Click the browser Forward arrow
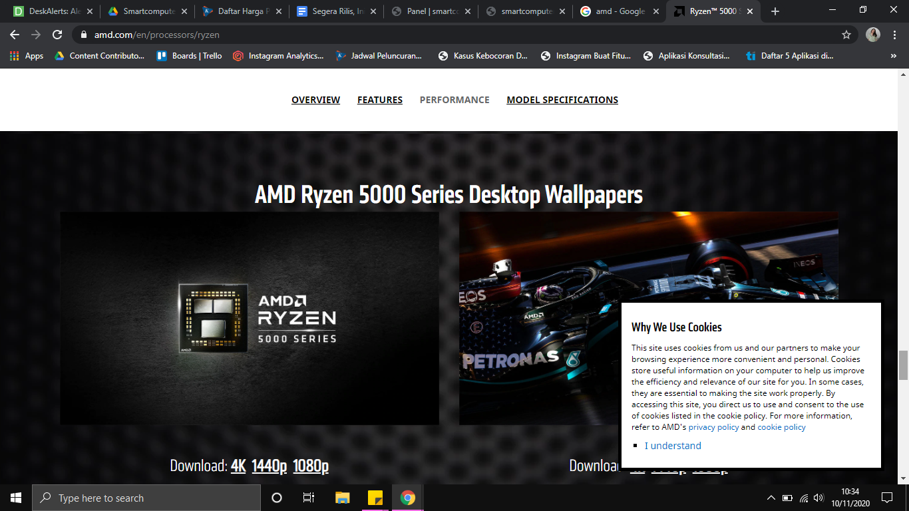 click(x=36, y=35)
